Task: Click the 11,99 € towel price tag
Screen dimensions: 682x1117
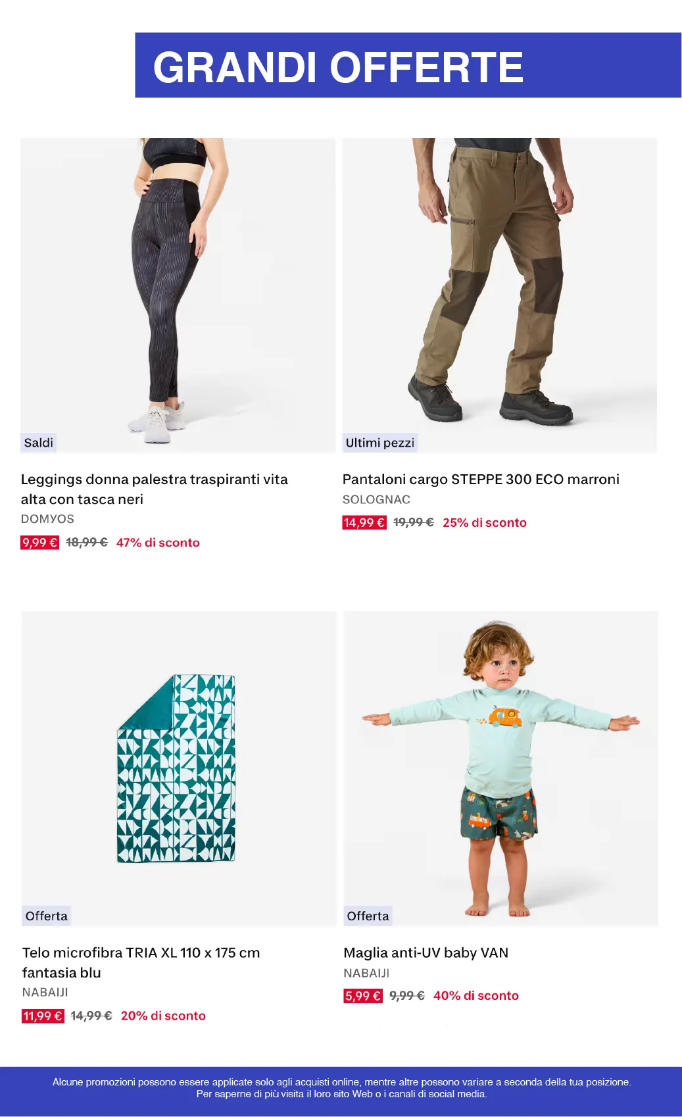Action: 43,1016
